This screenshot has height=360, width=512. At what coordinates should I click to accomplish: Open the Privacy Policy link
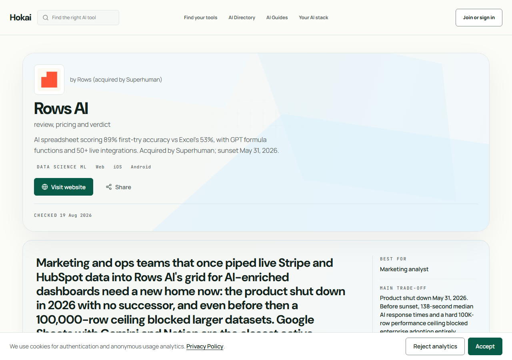[x=205, y=346]
